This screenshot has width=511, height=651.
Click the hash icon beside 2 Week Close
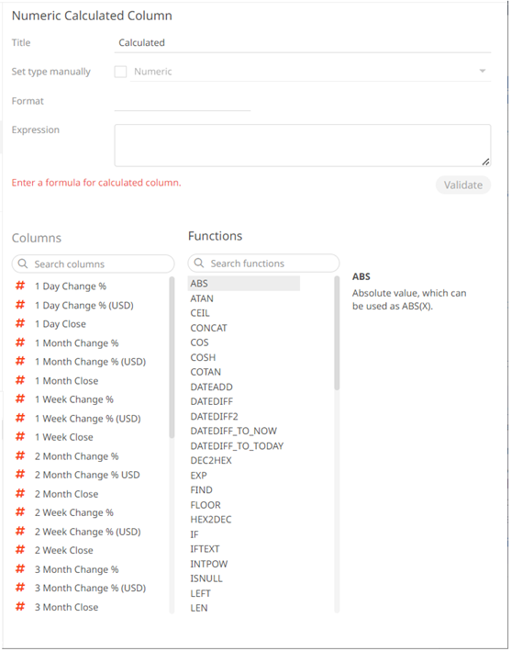[20, 550]
